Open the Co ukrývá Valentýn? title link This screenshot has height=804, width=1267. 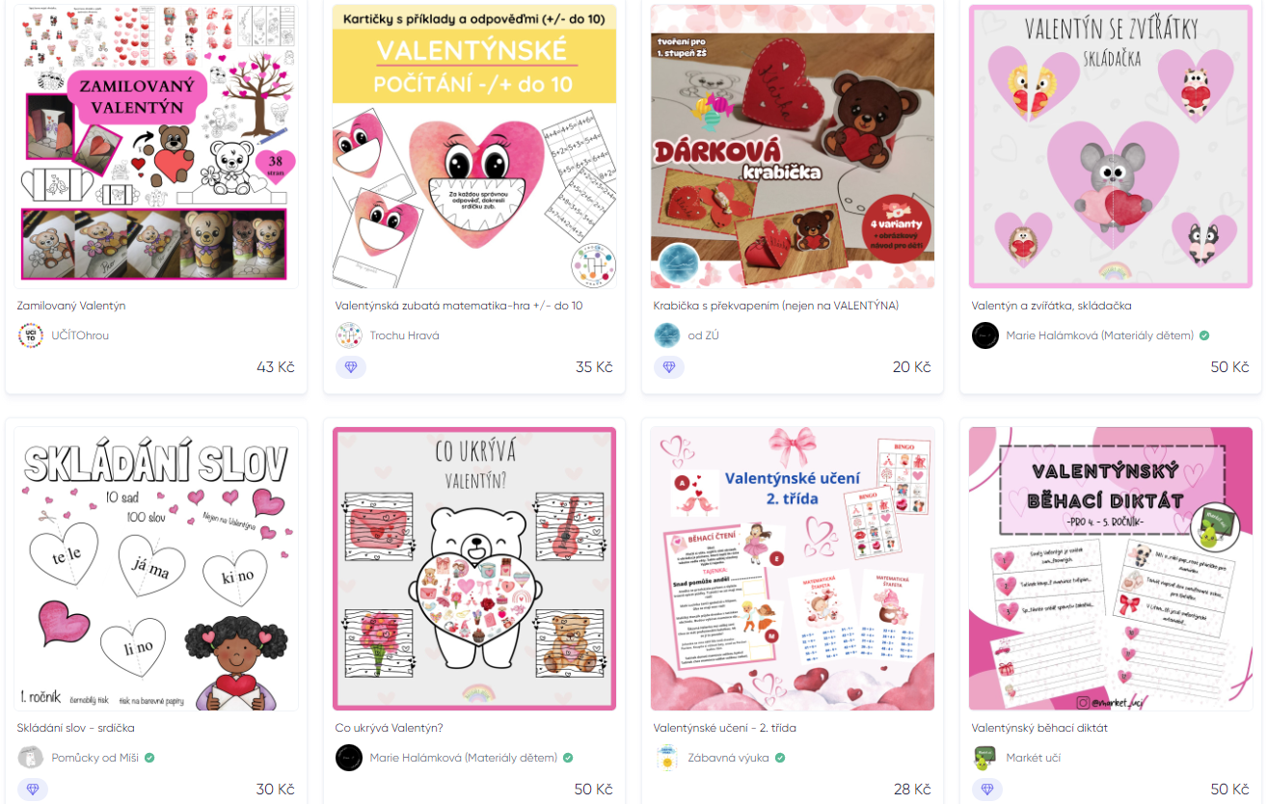pyautogui.click(x=390, y=728)
